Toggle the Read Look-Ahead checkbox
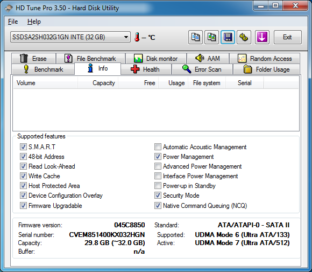This screenshot has width=312, height=272. [x=23, y=166]
